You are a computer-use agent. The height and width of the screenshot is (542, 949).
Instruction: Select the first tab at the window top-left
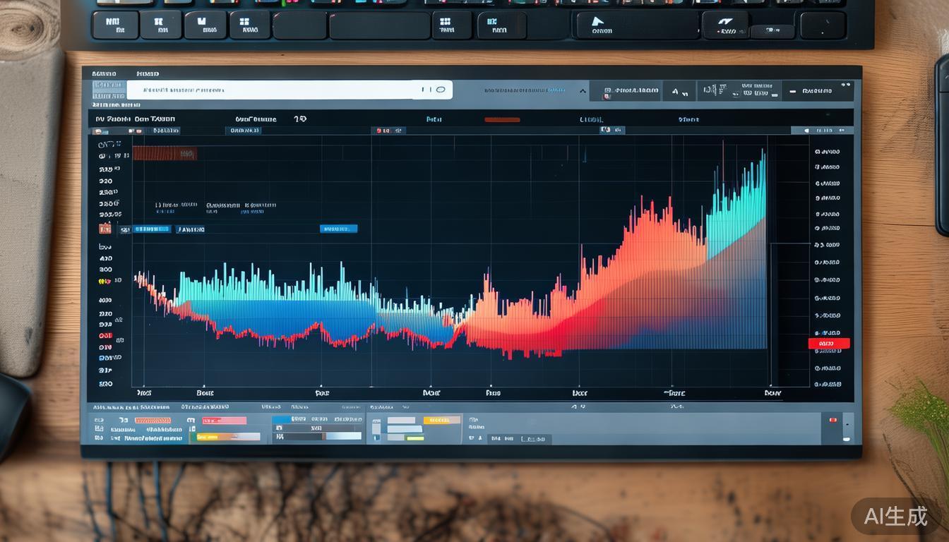click(104, 73)
